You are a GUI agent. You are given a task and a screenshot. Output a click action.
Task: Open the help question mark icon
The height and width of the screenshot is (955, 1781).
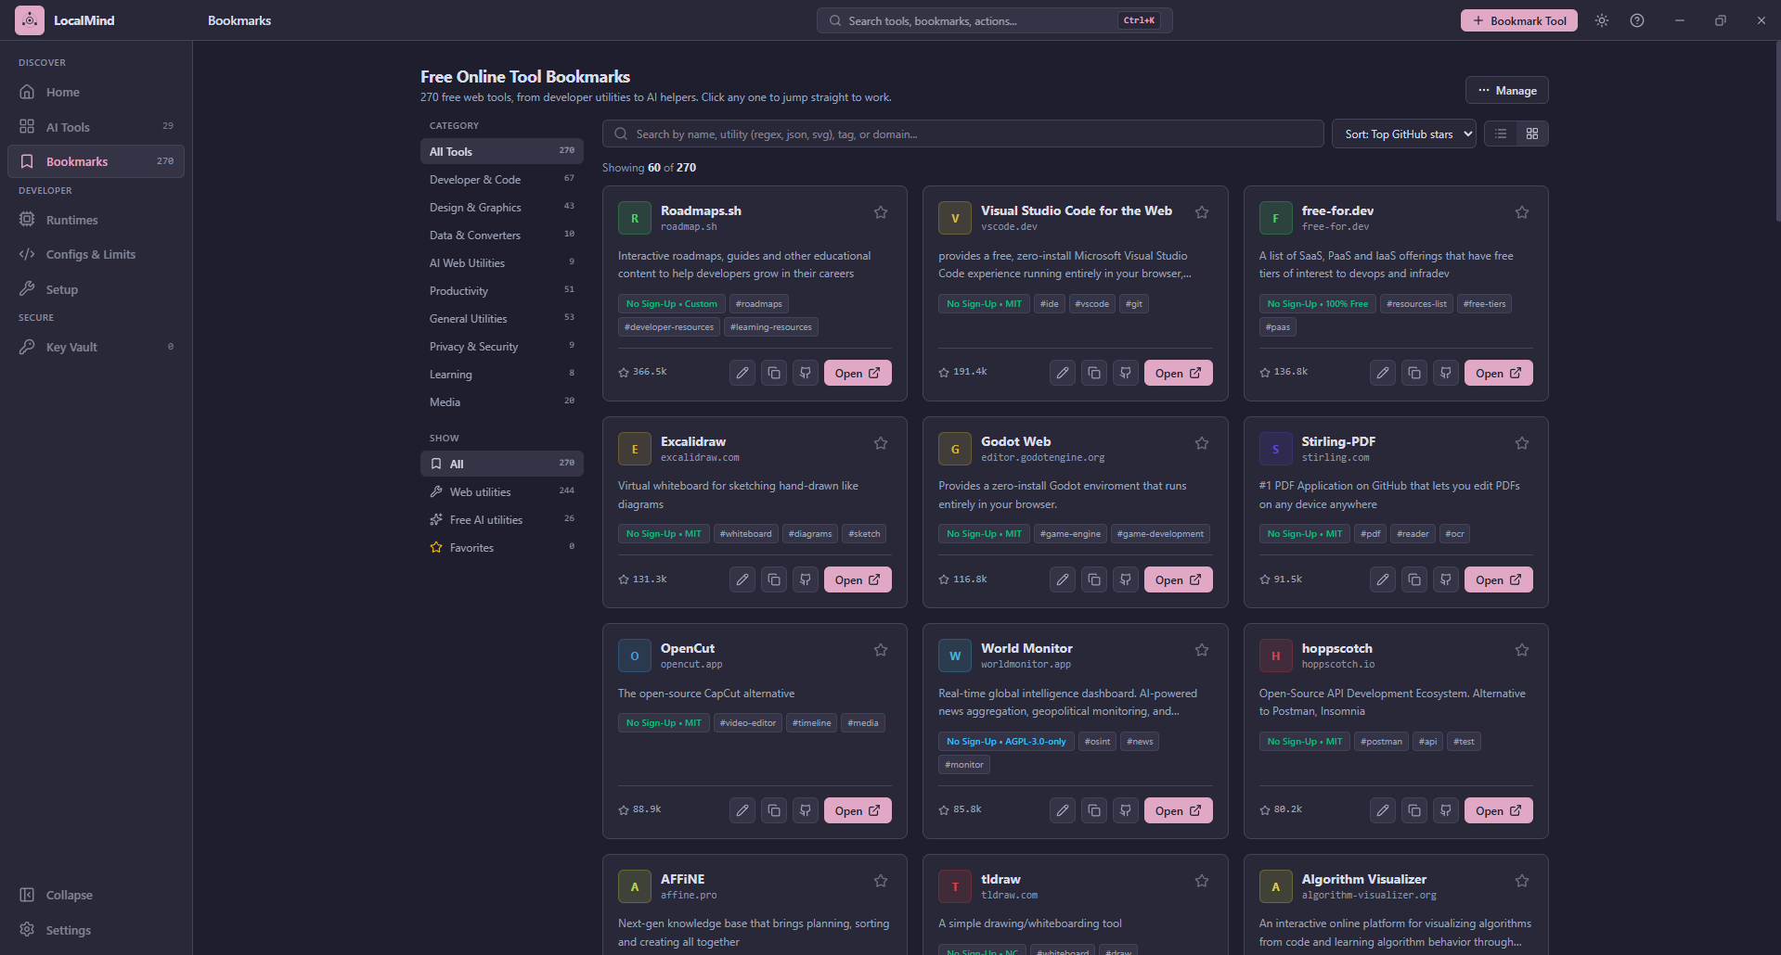click(1637, 20)
